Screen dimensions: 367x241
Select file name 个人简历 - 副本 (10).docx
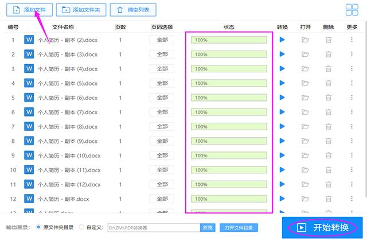coord(69,156)
